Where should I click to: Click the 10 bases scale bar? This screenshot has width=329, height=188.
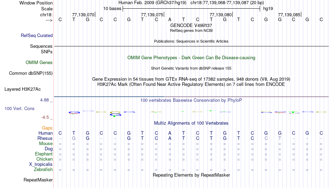[x=191, y=9]
